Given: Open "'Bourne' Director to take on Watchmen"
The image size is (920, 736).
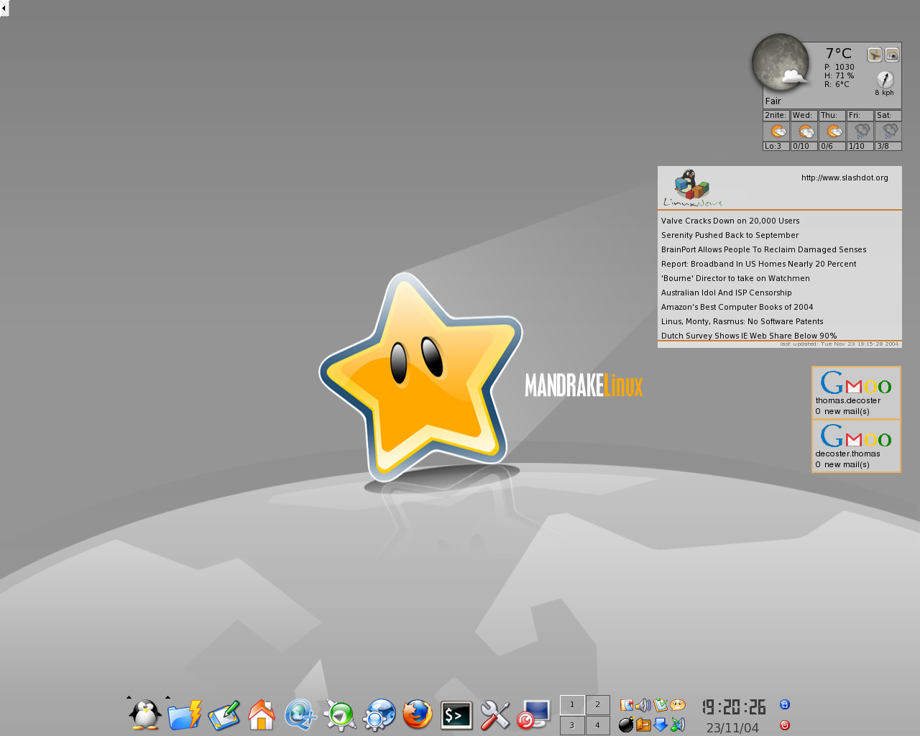Looking at the screenshot, I should click(x=735, y=278).
